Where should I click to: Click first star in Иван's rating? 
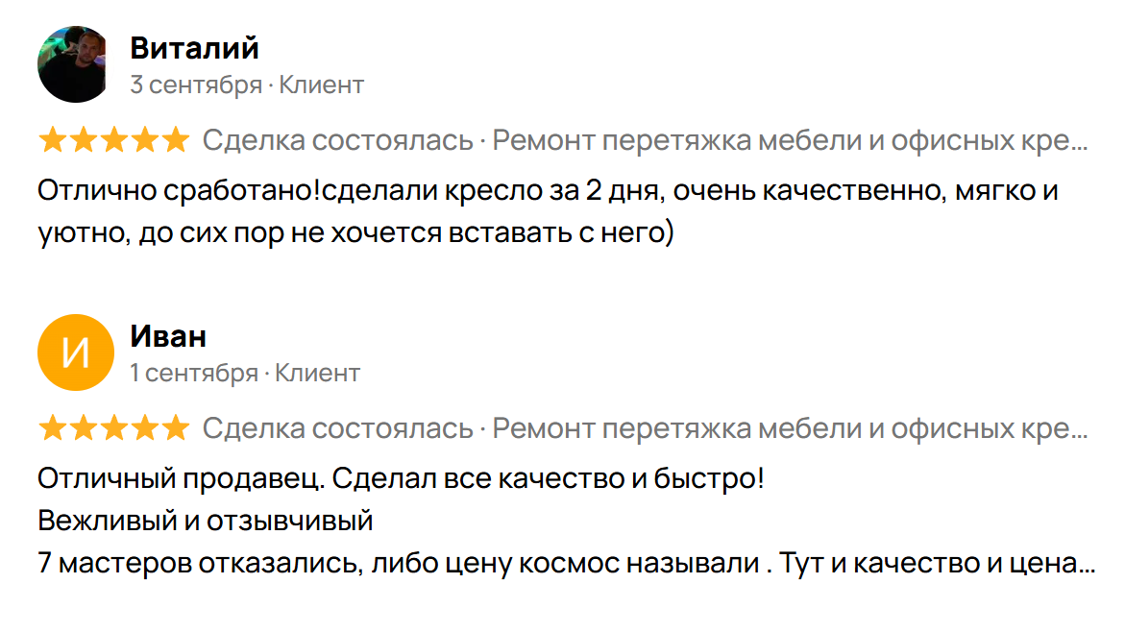pyautogui.click(x=52, y=428)
